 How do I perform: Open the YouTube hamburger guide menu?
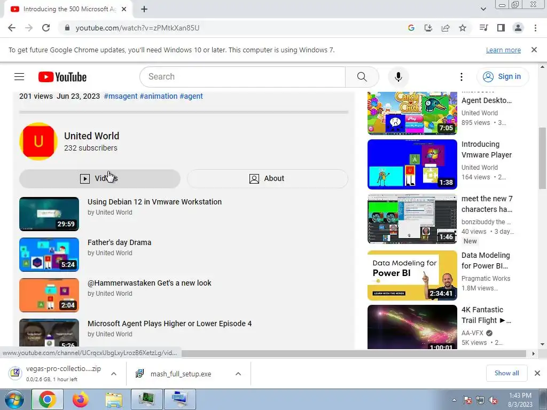tap(19, 77)
